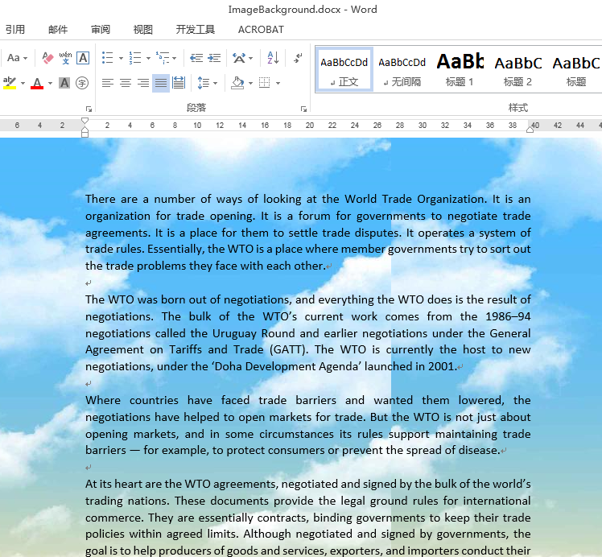The image size is (602, 557).
Task: Increase paragraph indent
Action: tap(214, 58)
